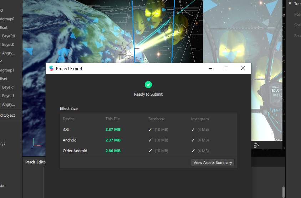The image size is (301, 198).
Task: Close the Project Export dialog
Action: (x=243, y=68)
